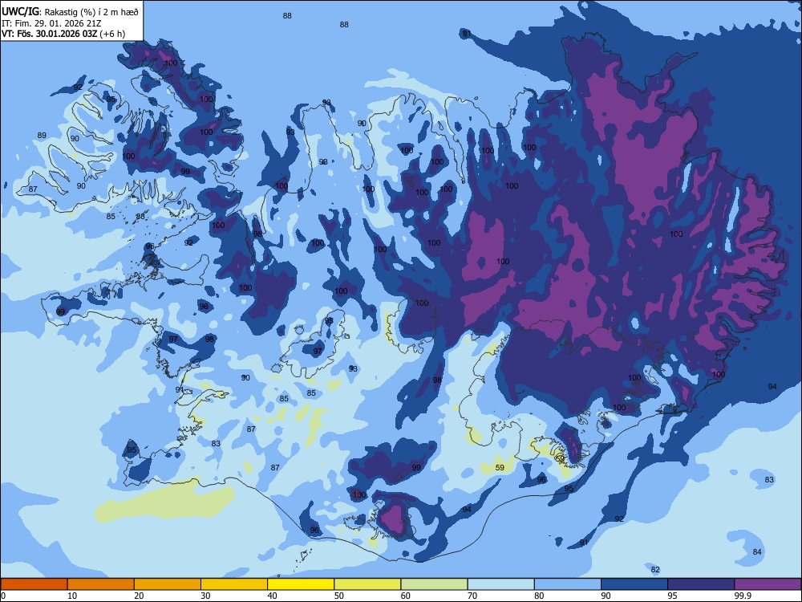Click the '89' humidity value on the map
802x602 pixels.
coord(42,135)
